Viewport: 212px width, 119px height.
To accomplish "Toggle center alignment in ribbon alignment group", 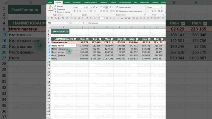I will coord(104,11).
